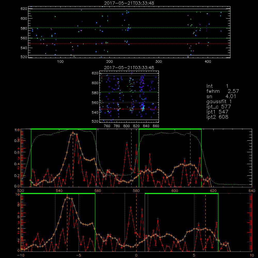The height and width of the screenshot is (258, 258).
Task: Click the 580 label on the 520–640 profile axis
Action: pos(136,191)
